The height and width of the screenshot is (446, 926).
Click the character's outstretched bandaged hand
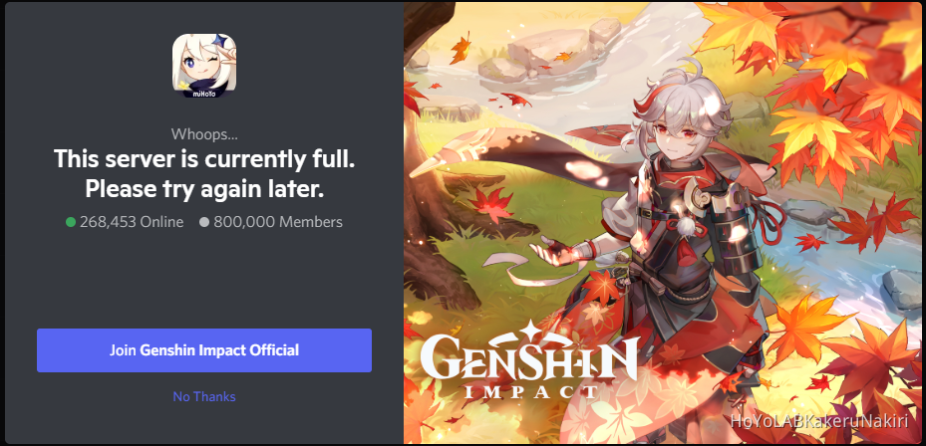click(x=552, y=249)
